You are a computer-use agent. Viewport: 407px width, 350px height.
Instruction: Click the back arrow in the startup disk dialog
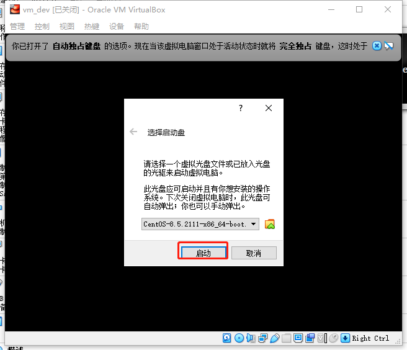click(x=133, y=132)
